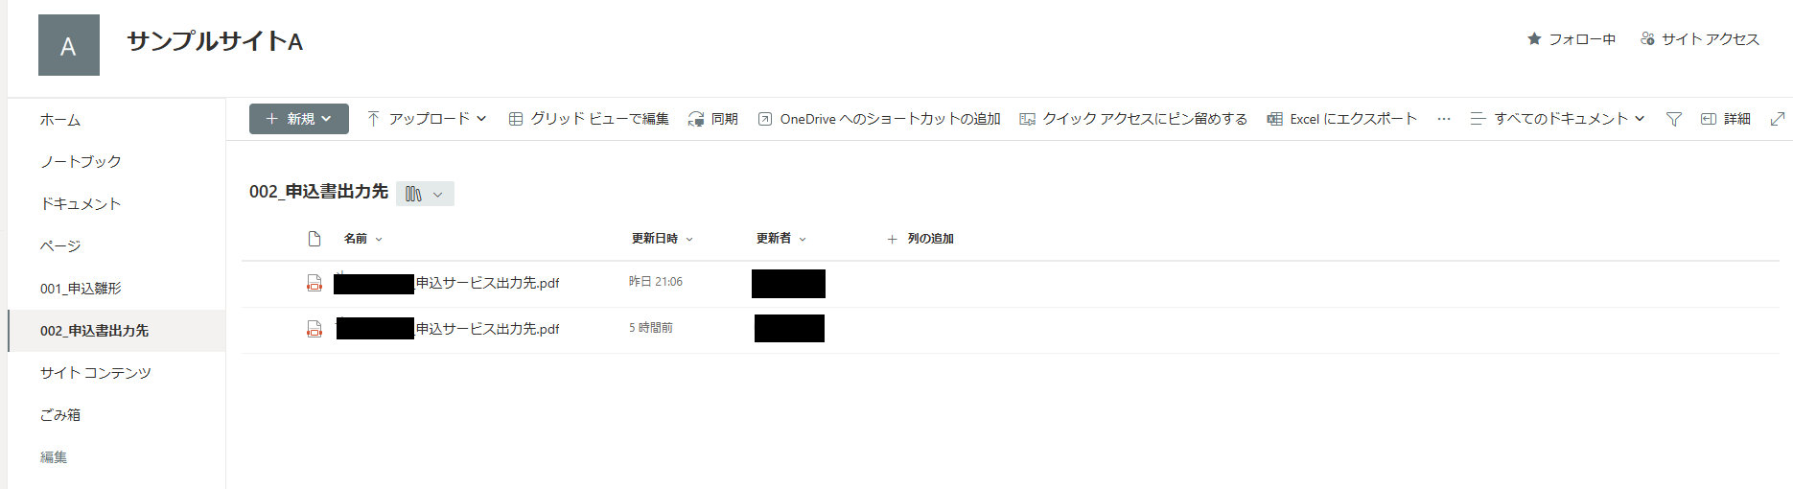Click the OneDrive shortcut icon

click(765, 119)
